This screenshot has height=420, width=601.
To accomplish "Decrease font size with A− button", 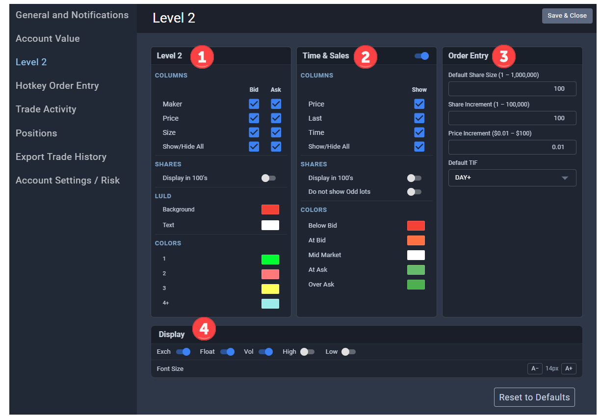I will (x=535, y=368).
